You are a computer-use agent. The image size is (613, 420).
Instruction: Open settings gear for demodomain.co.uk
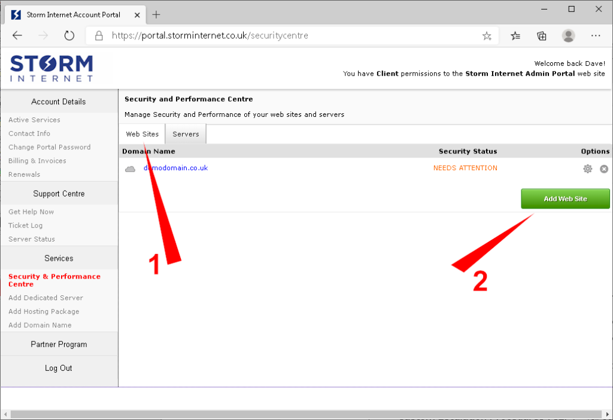tap(588, 169)
